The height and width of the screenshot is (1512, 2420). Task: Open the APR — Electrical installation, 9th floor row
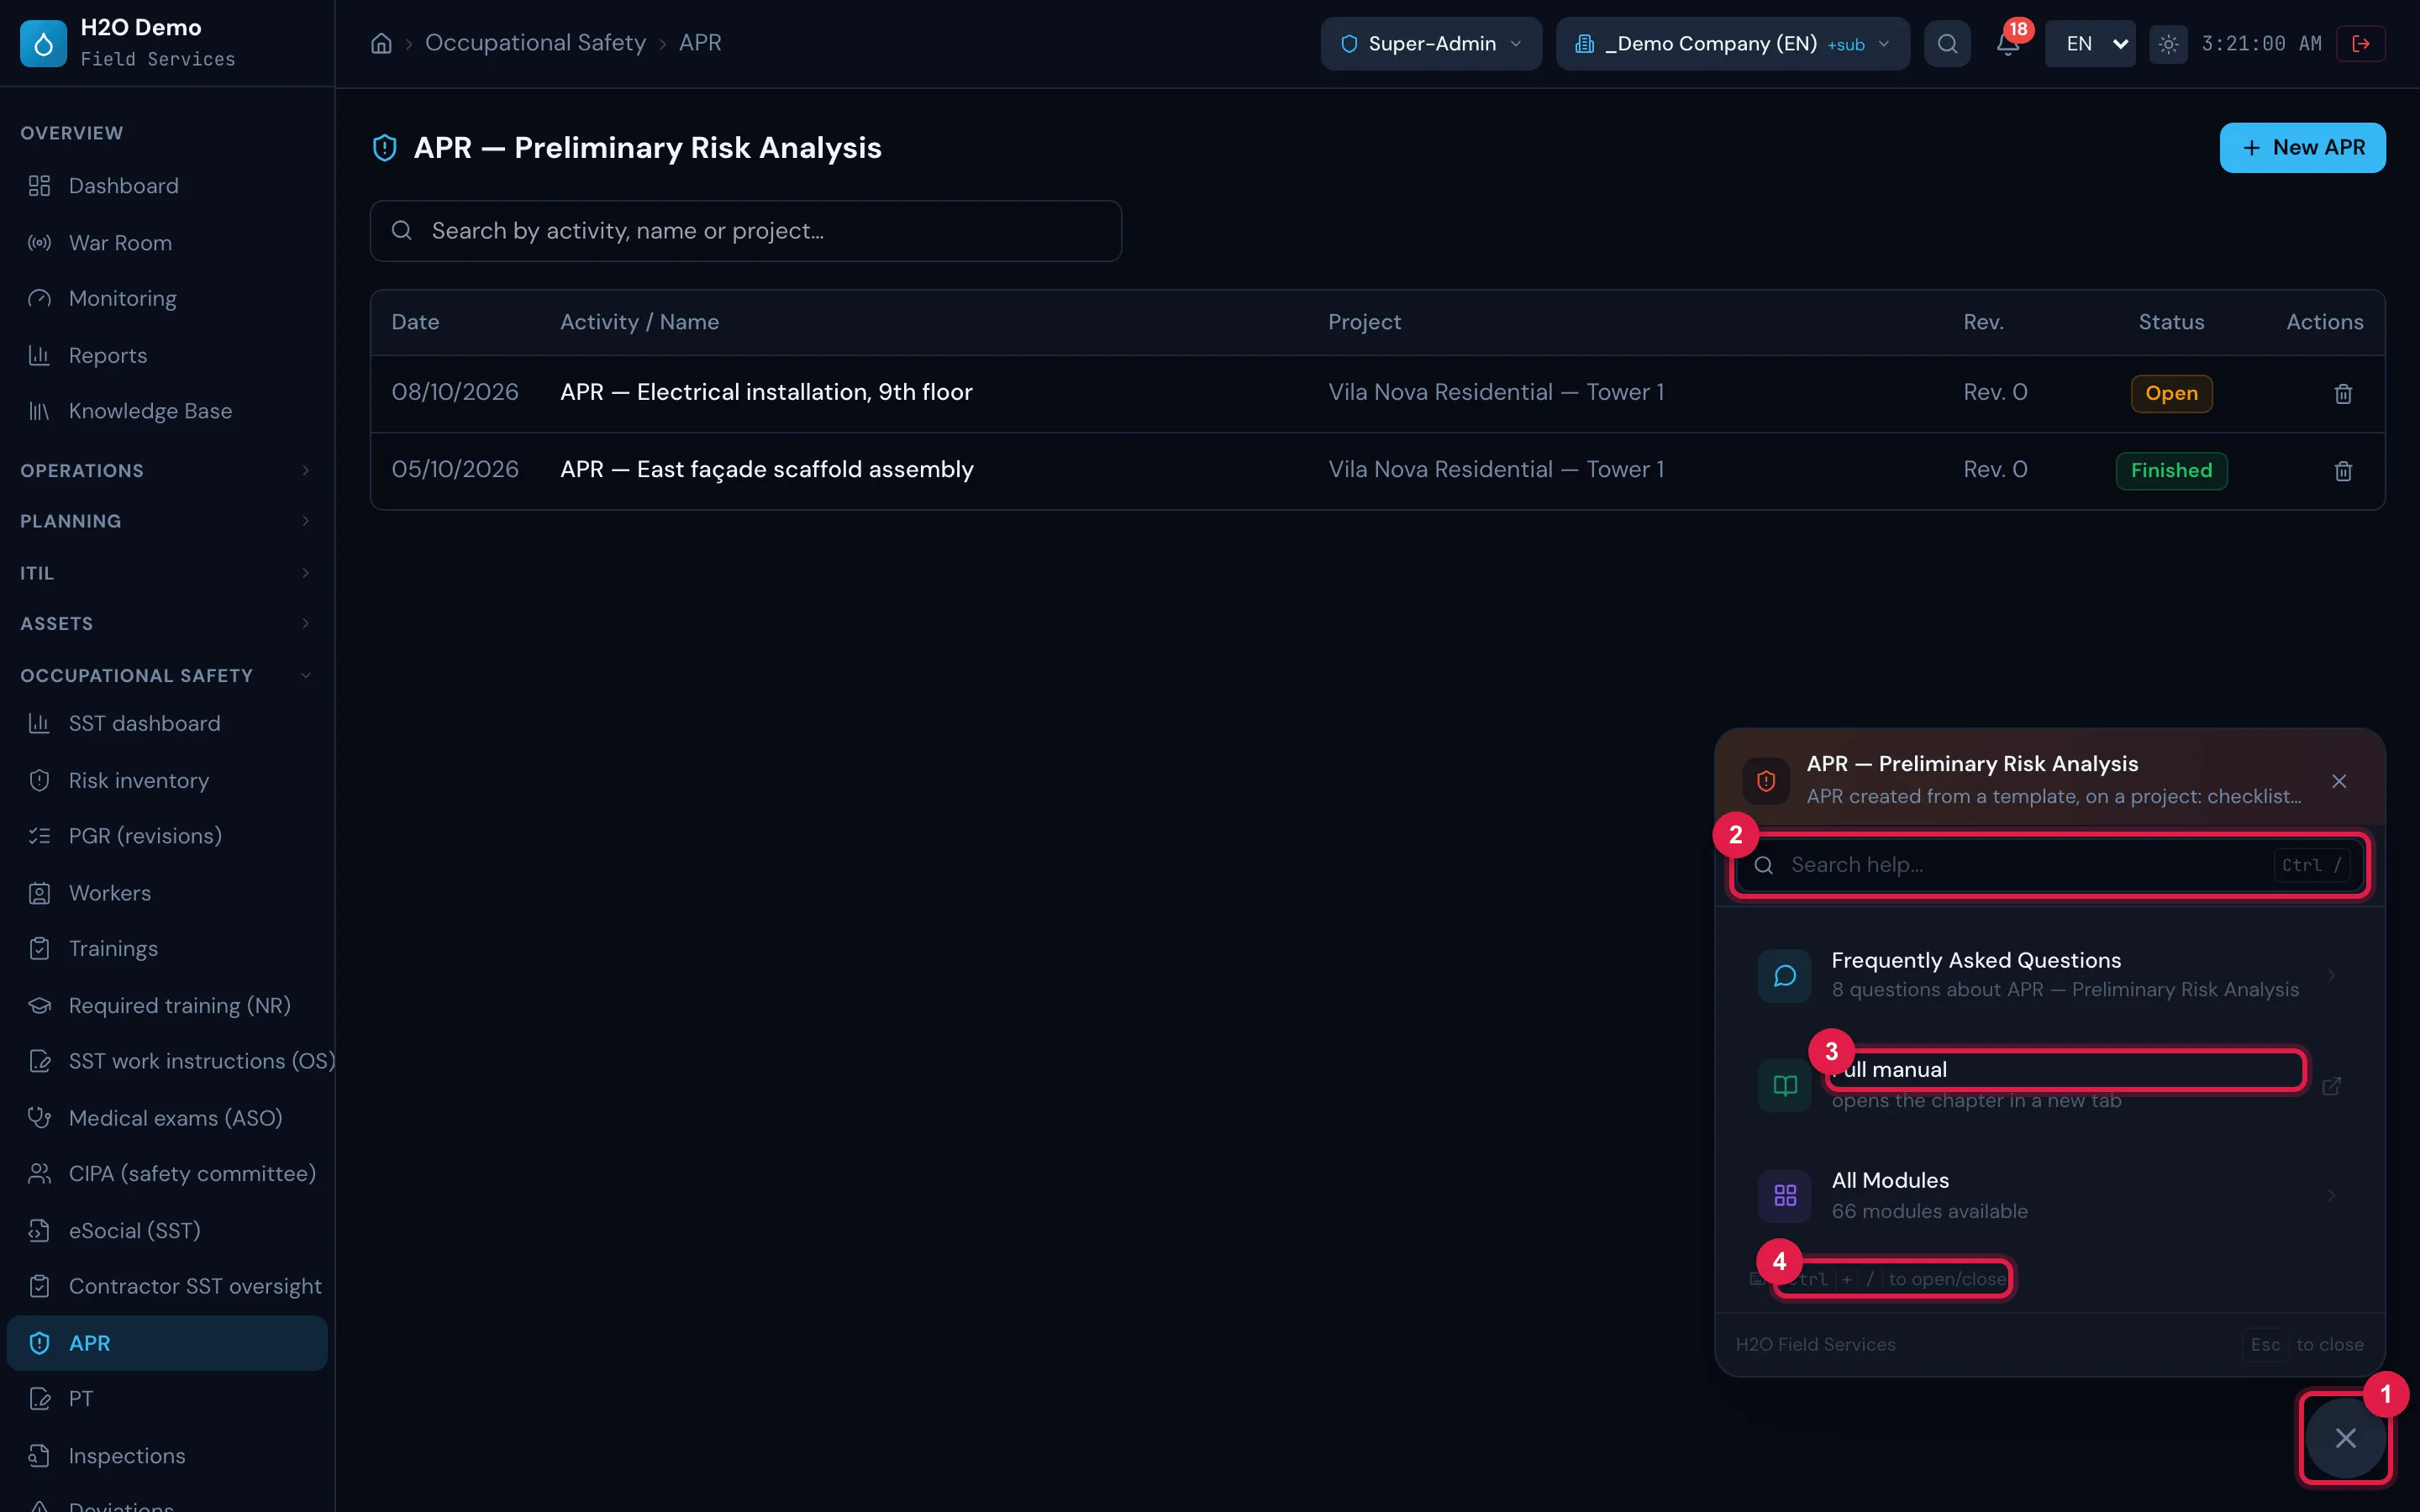pyautogui.click(x=1377, y=393)
